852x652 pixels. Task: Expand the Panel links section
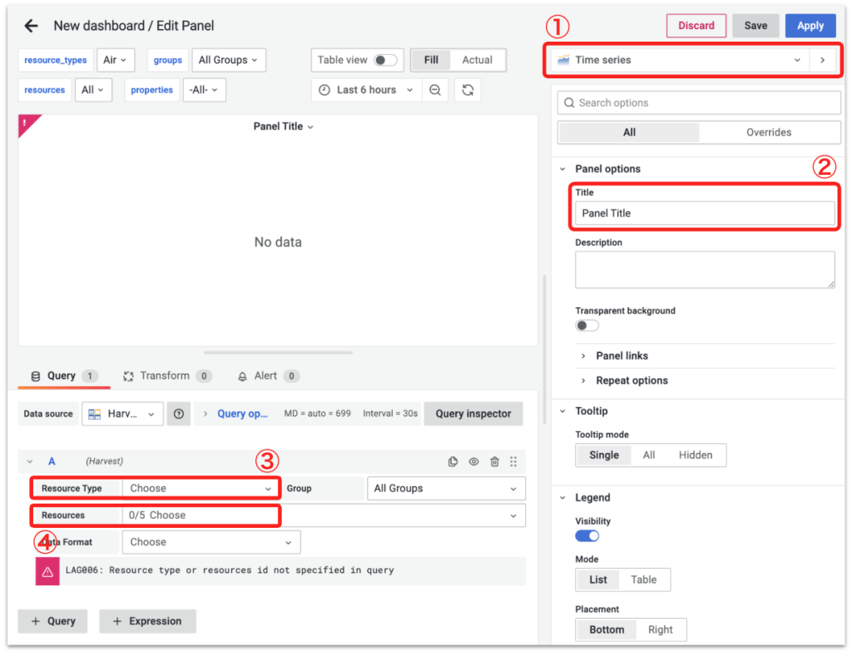[x=621, y=356]
